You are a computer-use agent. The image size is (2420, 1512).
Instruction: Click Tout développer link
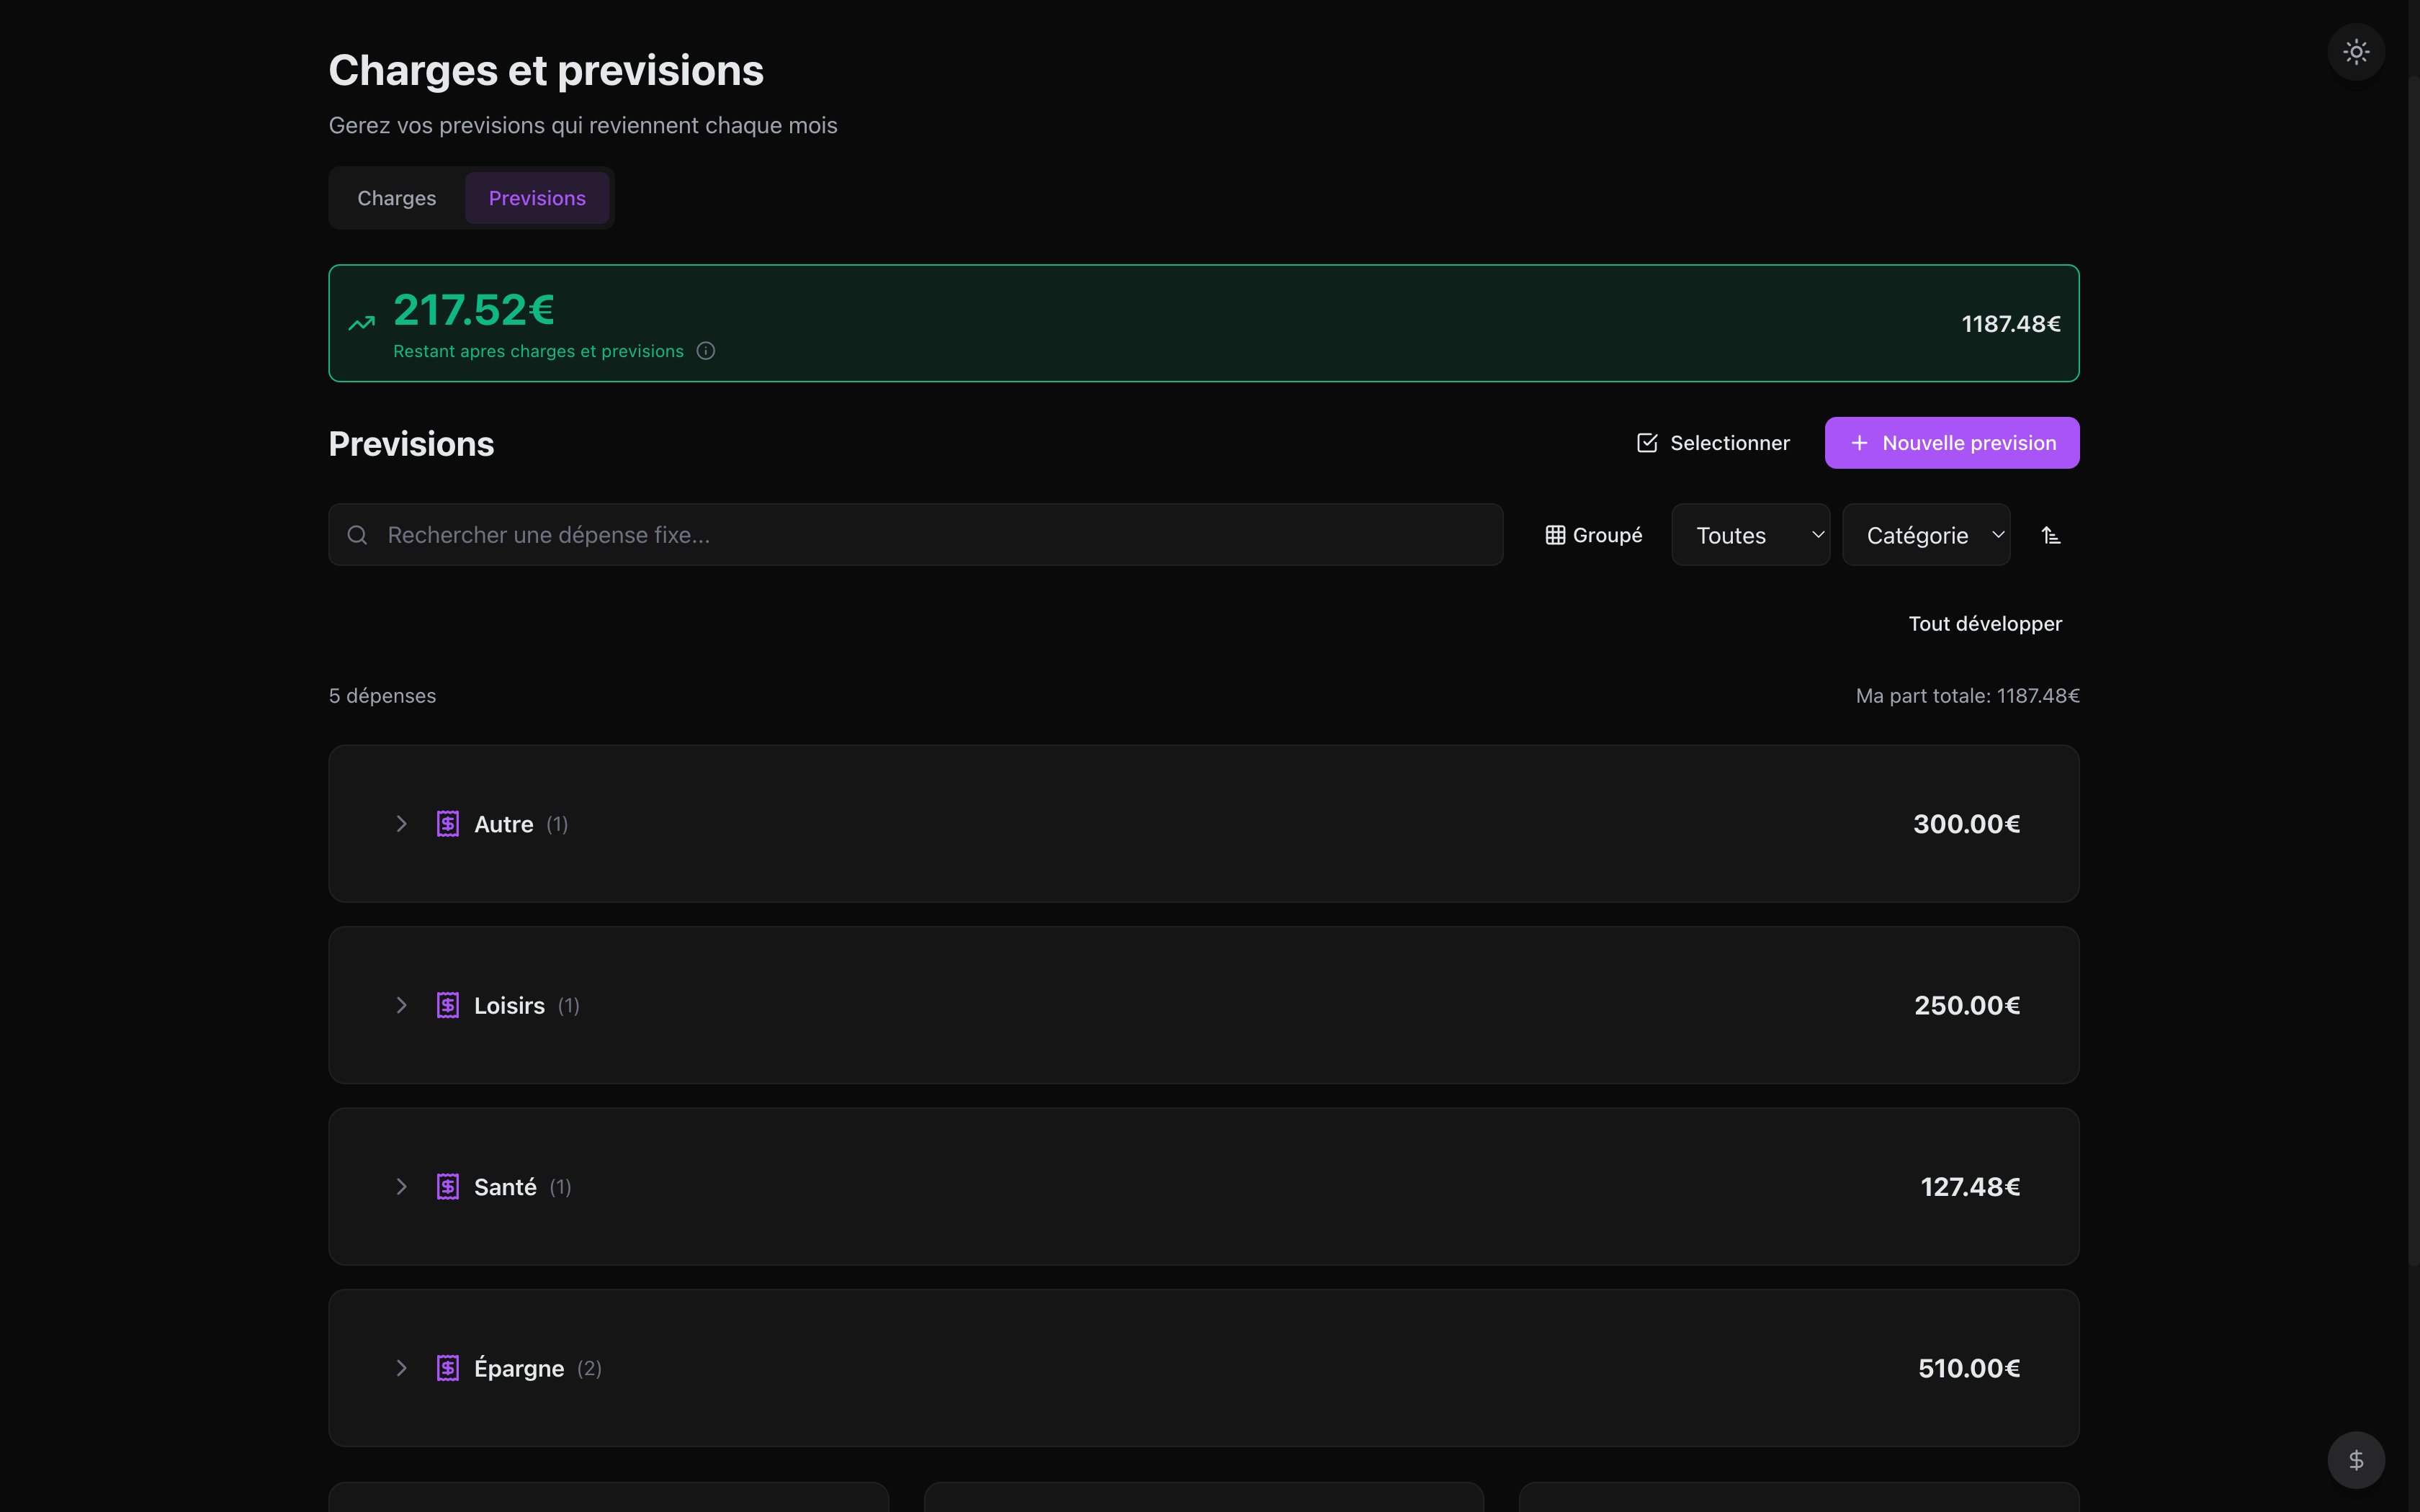(1985, 624)
